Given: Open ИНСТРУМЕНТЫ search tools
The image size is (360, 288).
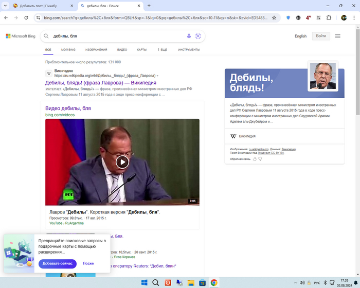Looking at the screenshot, I should coord(189,49).
